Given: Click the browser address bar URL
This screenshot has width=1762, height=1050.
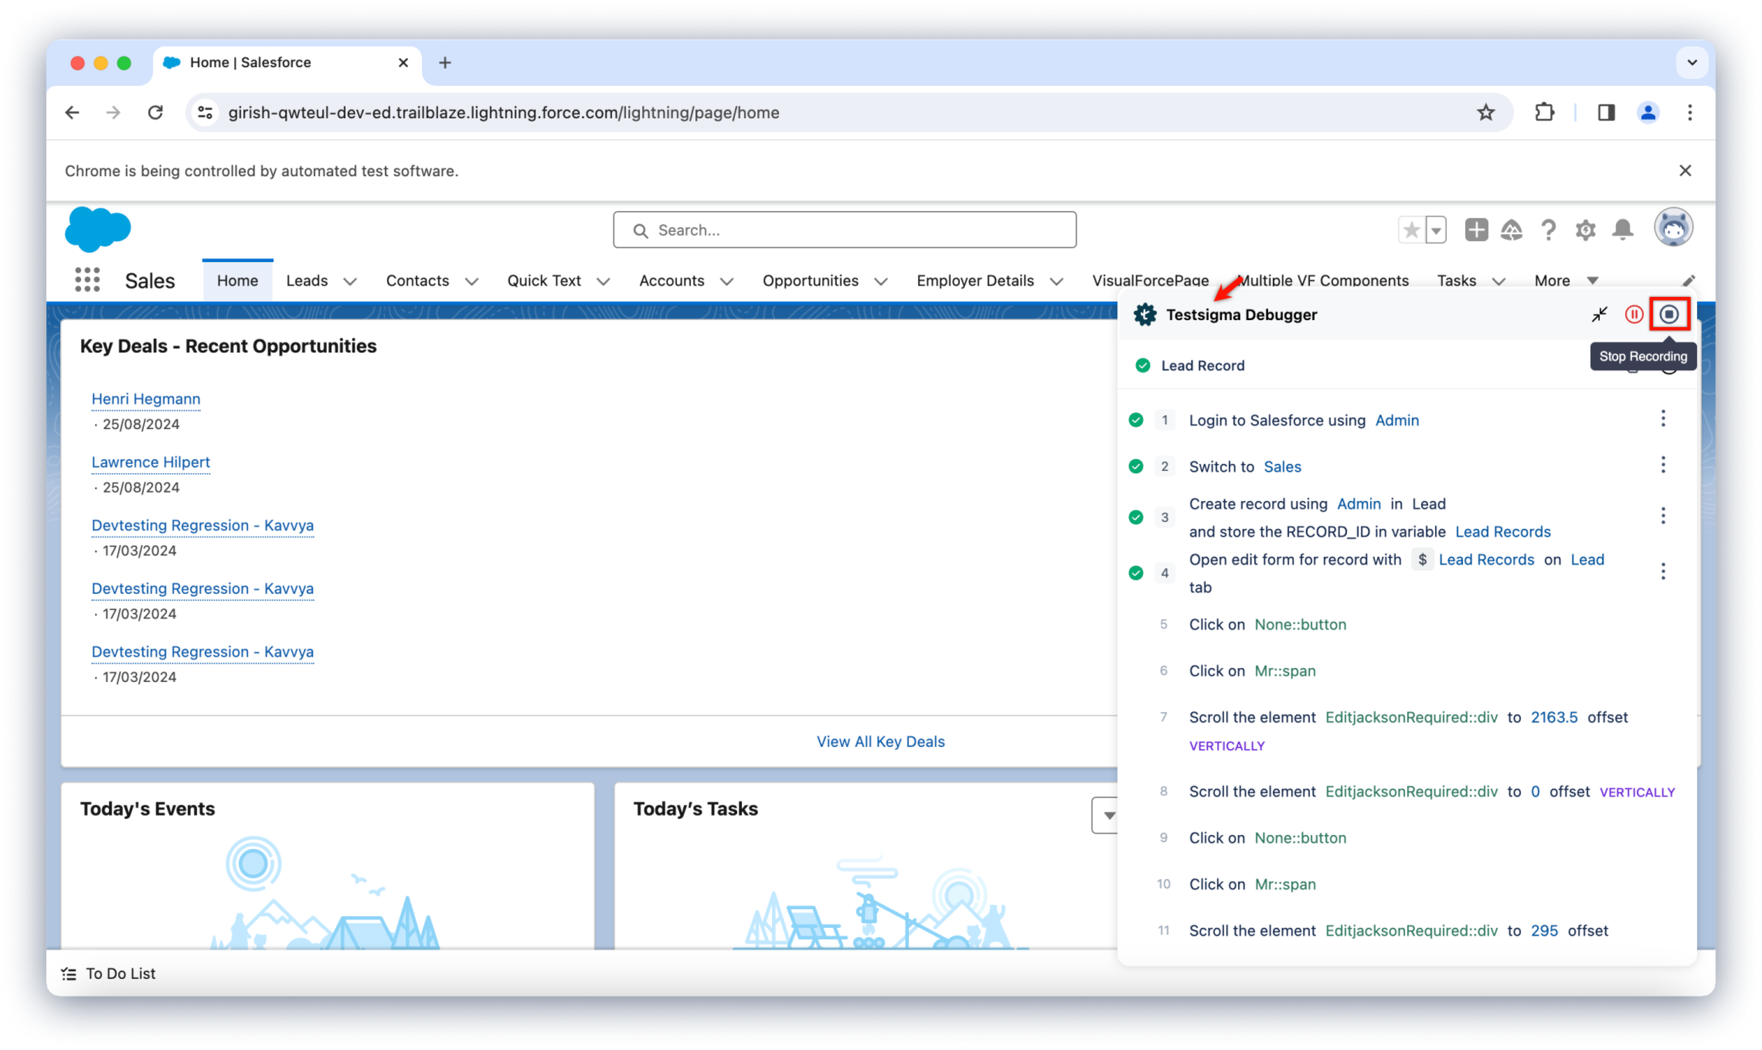Looking at the screenshot, I should [503, 112].
